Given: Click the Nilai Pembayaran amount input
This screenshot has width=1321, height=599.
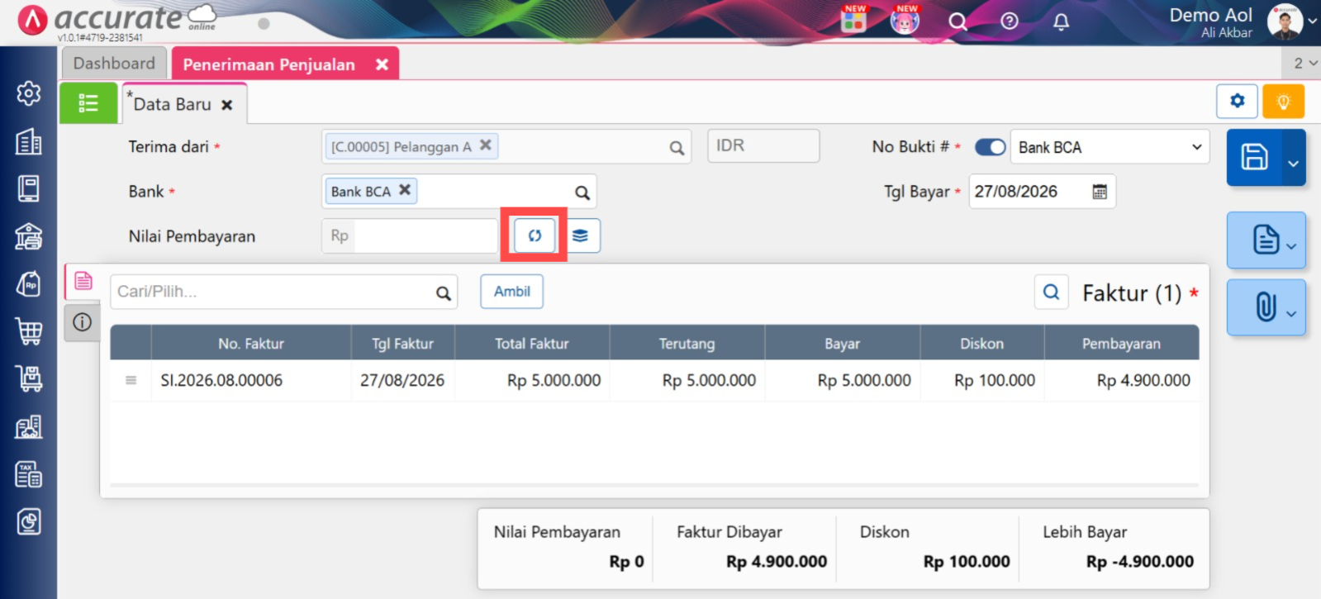Looking at the screenshot, I should (x=425, y=235).
